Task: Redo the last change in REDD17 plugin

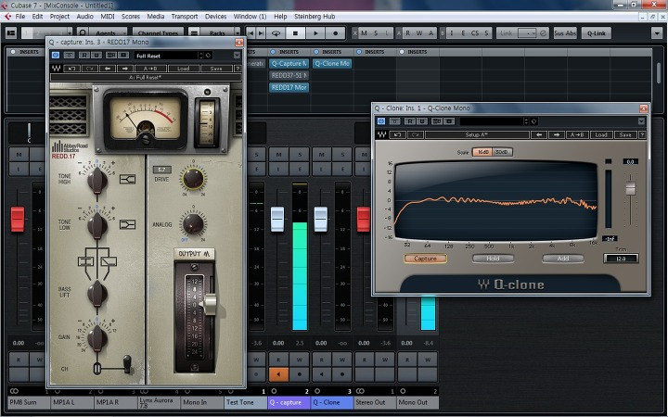Action: point(89,68)
